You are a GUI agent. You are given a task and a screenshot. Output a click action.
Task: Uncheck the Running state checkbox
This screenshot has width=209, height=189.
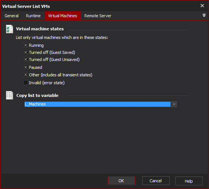click(25, 45)
